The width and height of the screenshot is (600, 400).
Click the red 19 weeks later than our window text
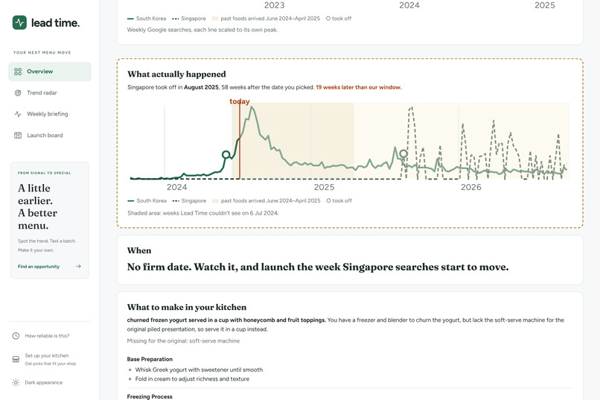click(359, 87)
